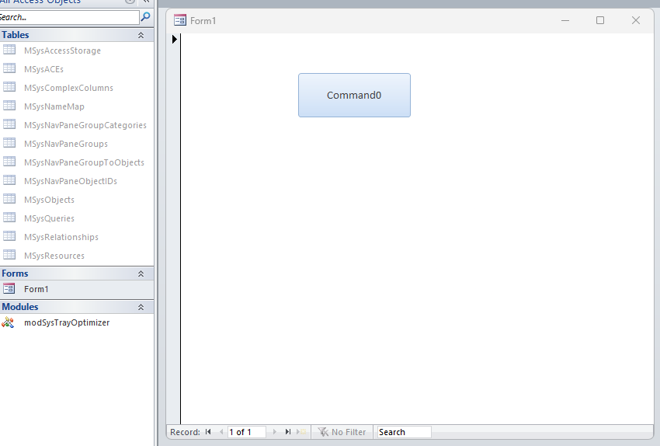Click the No Filter indicator
The height and width of the screenshot is (446, 660).
tap(342, 432)
